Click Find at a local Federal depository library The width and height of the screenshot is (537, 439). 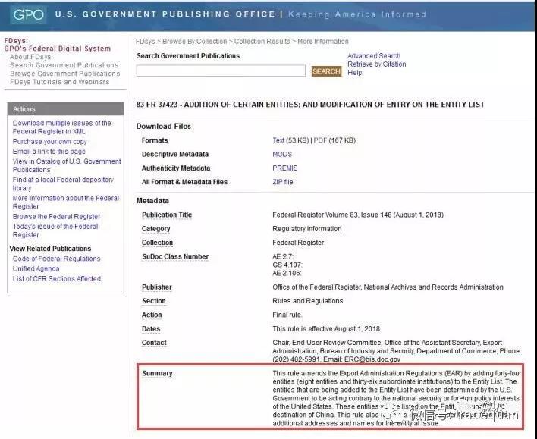coord(63,184)
